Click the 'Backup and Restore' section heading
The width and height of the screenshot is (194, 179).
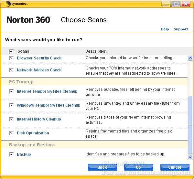(x=32, y=145)
